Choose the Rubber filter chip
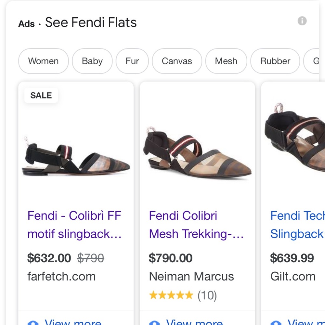Image resolution: width=325 pixels, height=325 pixels. [x=275, y=61]
